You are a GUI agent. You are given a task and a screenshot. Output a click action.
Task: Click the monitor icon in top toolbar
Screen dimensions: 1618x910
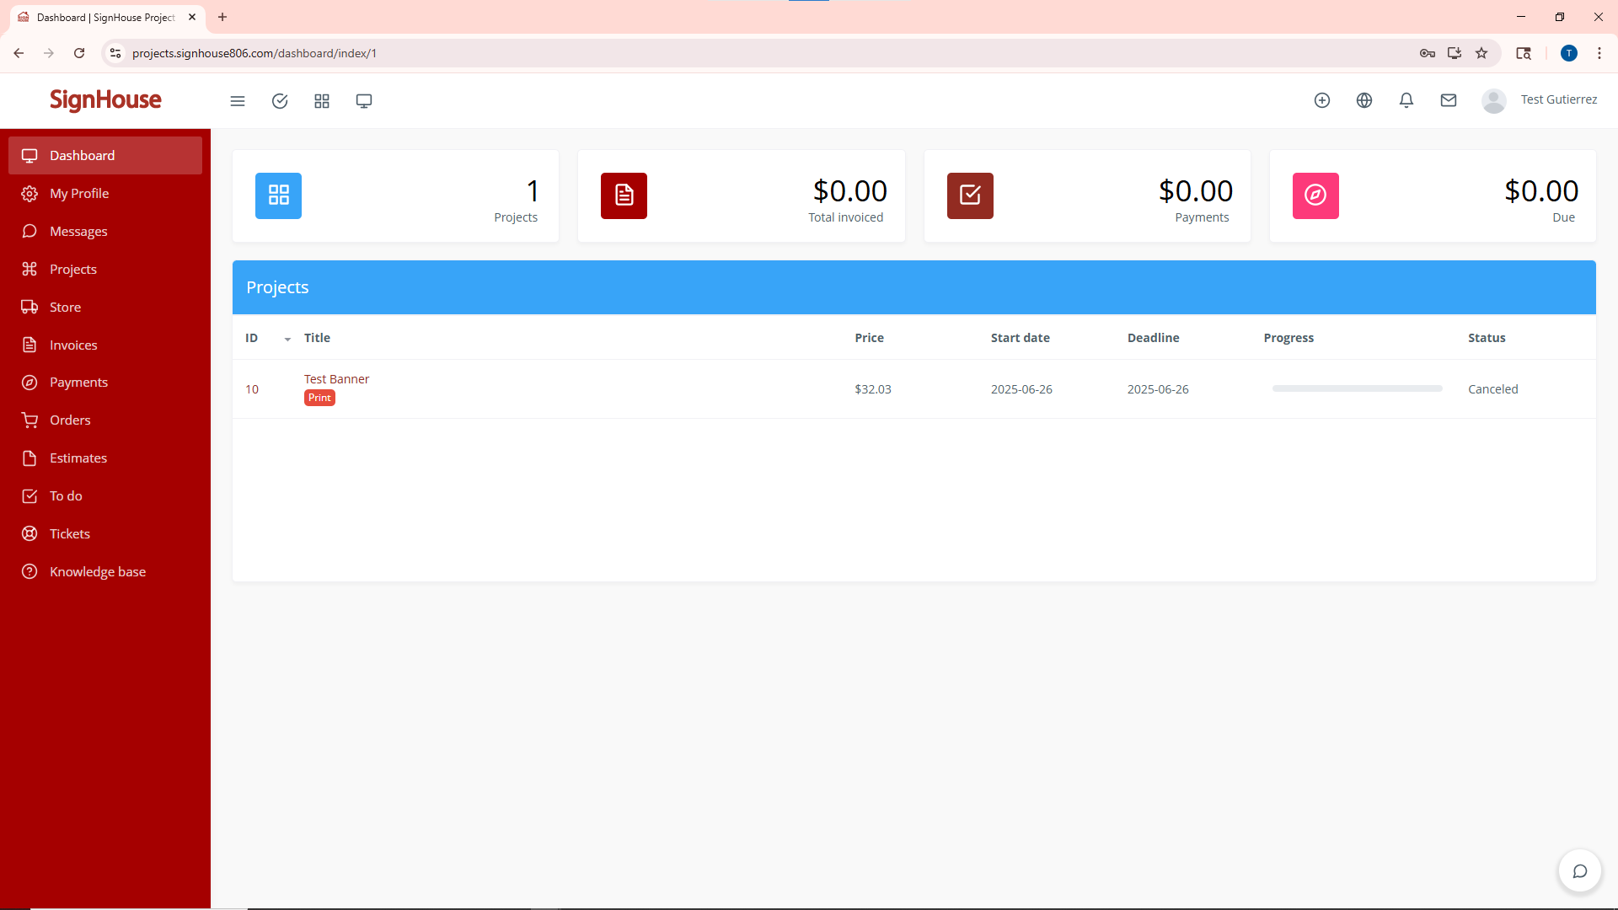click(x=363, y=100)
